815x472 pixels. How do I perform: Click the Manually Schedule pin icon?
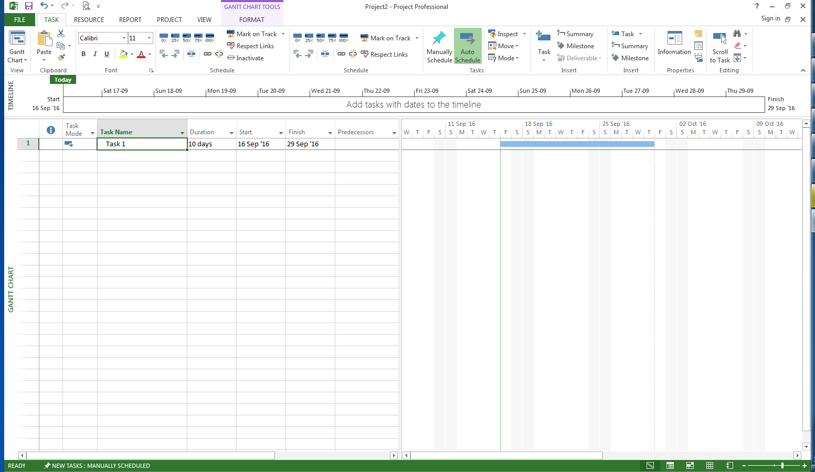coord(439,40)
